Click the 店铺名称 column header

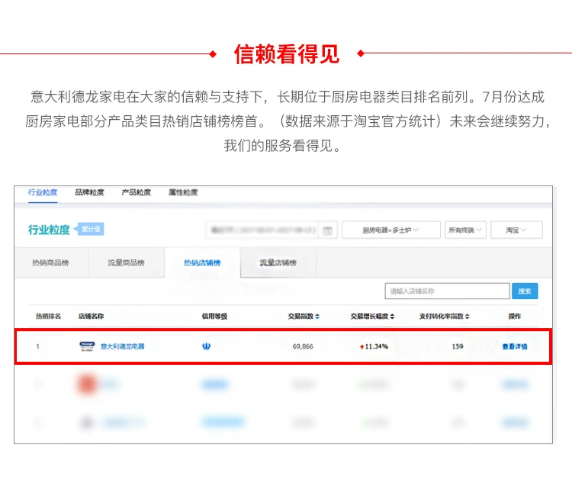(92, 317)
